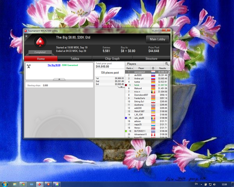
Task: Toggle the favorite star in lobby corner
Action: click(26, 36)
